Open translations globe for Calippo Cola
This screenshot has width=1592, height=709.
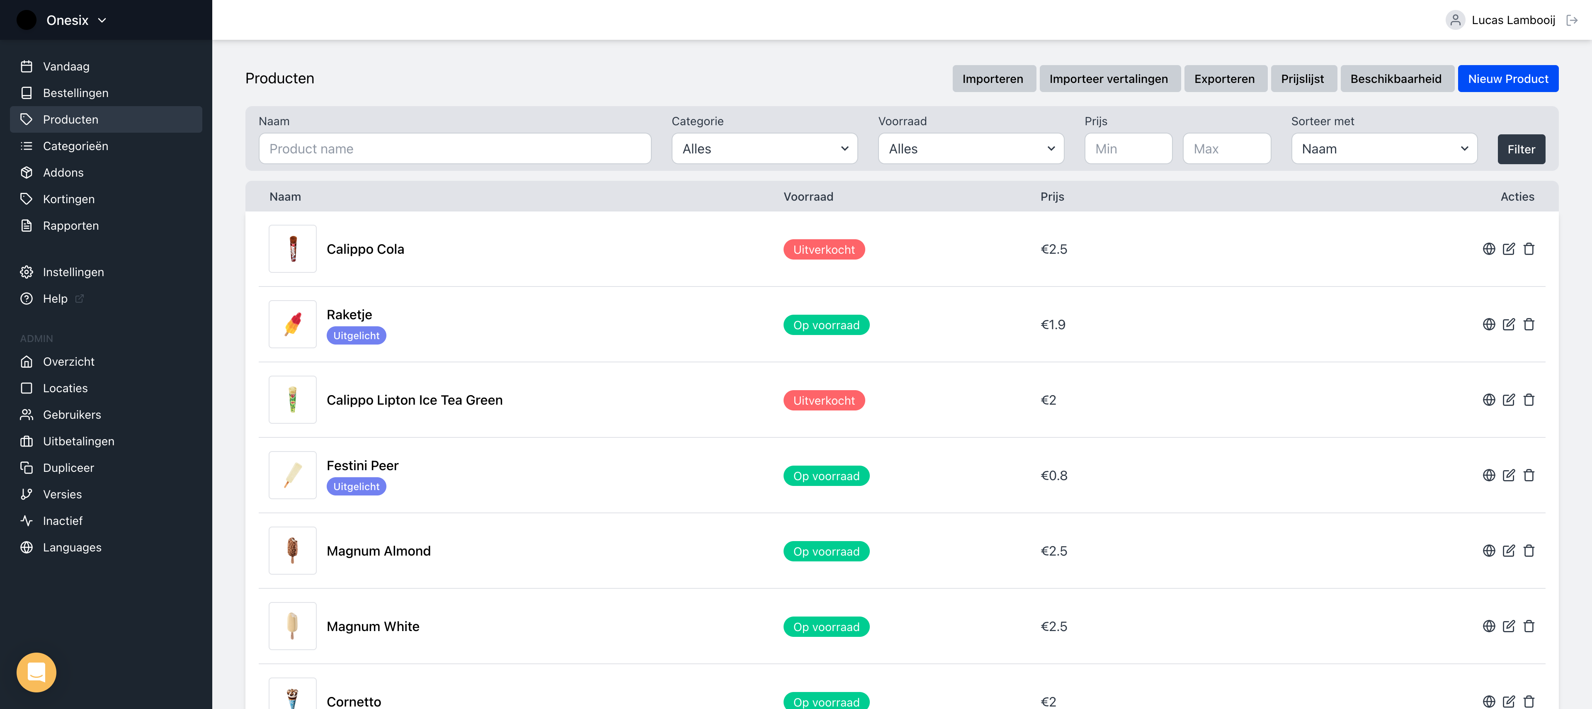click(1489, 248)
